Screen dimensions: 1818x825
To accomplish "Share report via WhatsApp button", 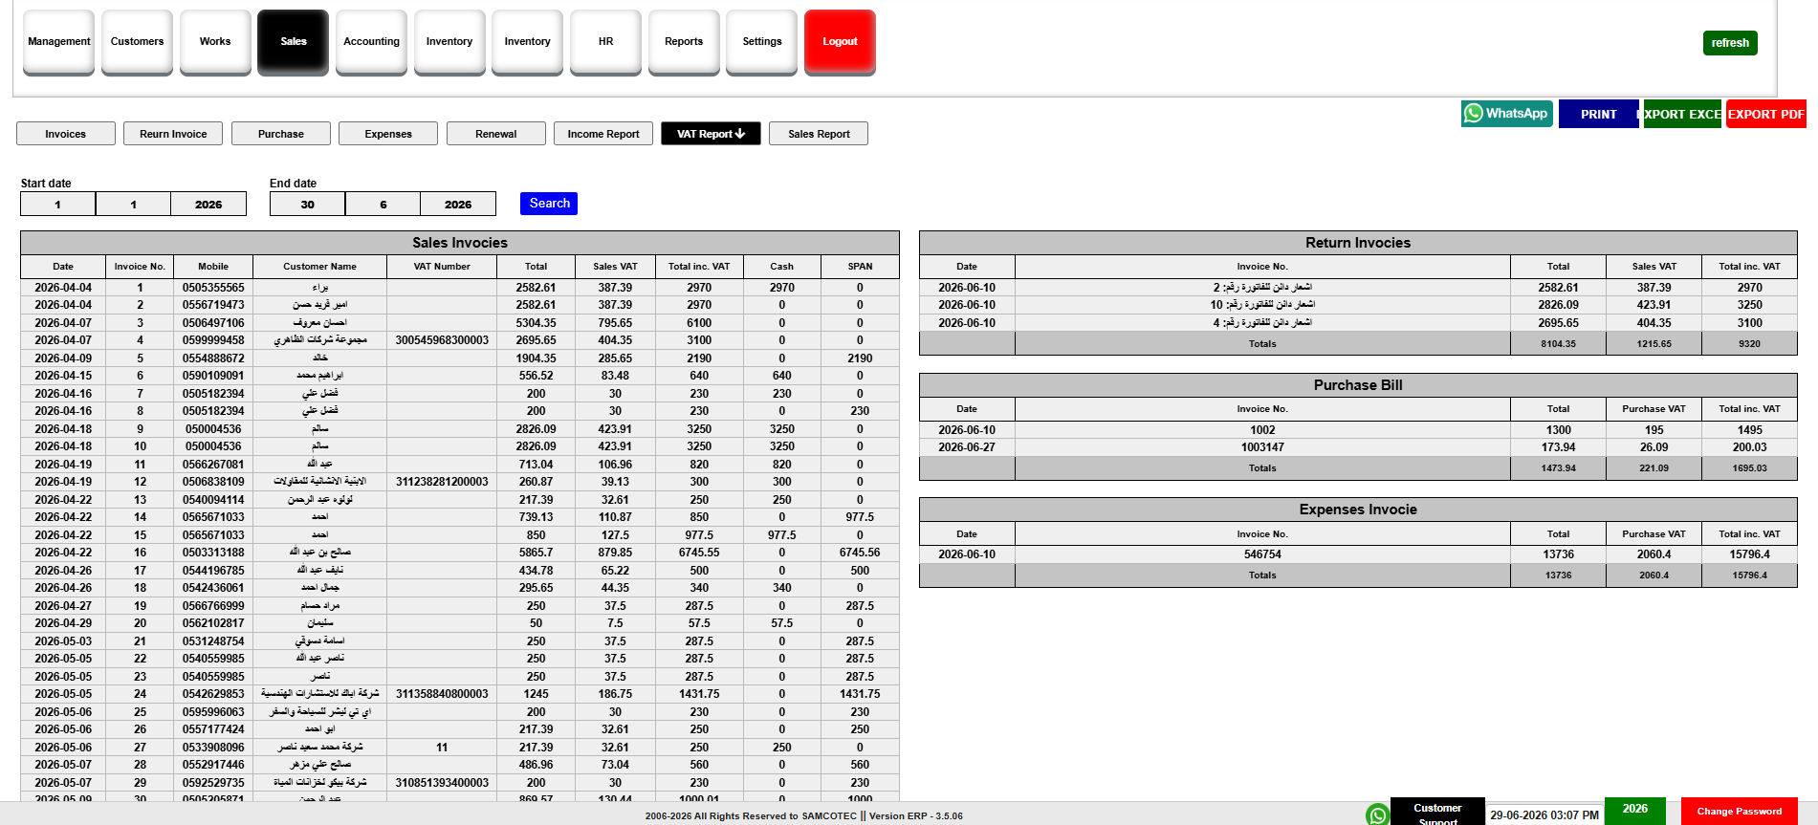I will 1506,114.
